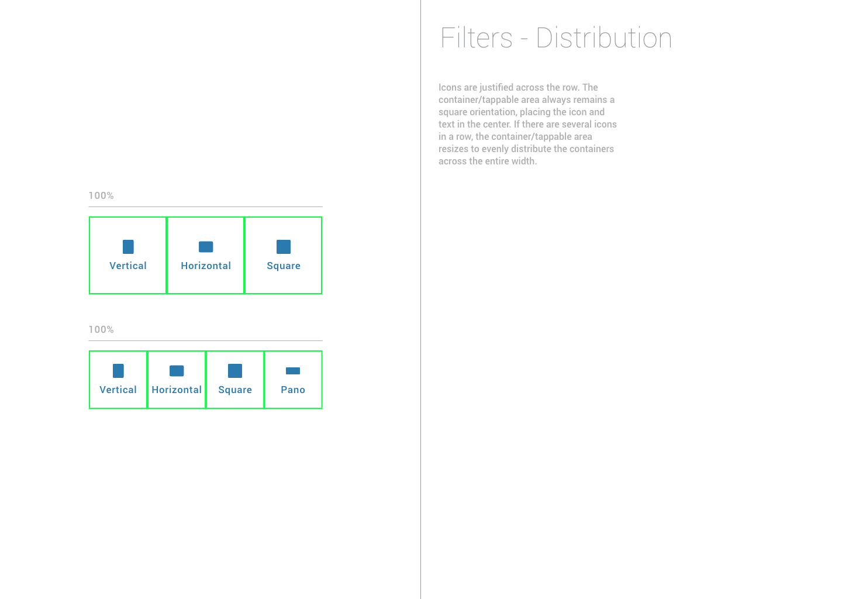This screenshot has width=842, height=599.
Task: Click the paragraph starting 'Icons are justified'
Action: click(x=527, y=124)
